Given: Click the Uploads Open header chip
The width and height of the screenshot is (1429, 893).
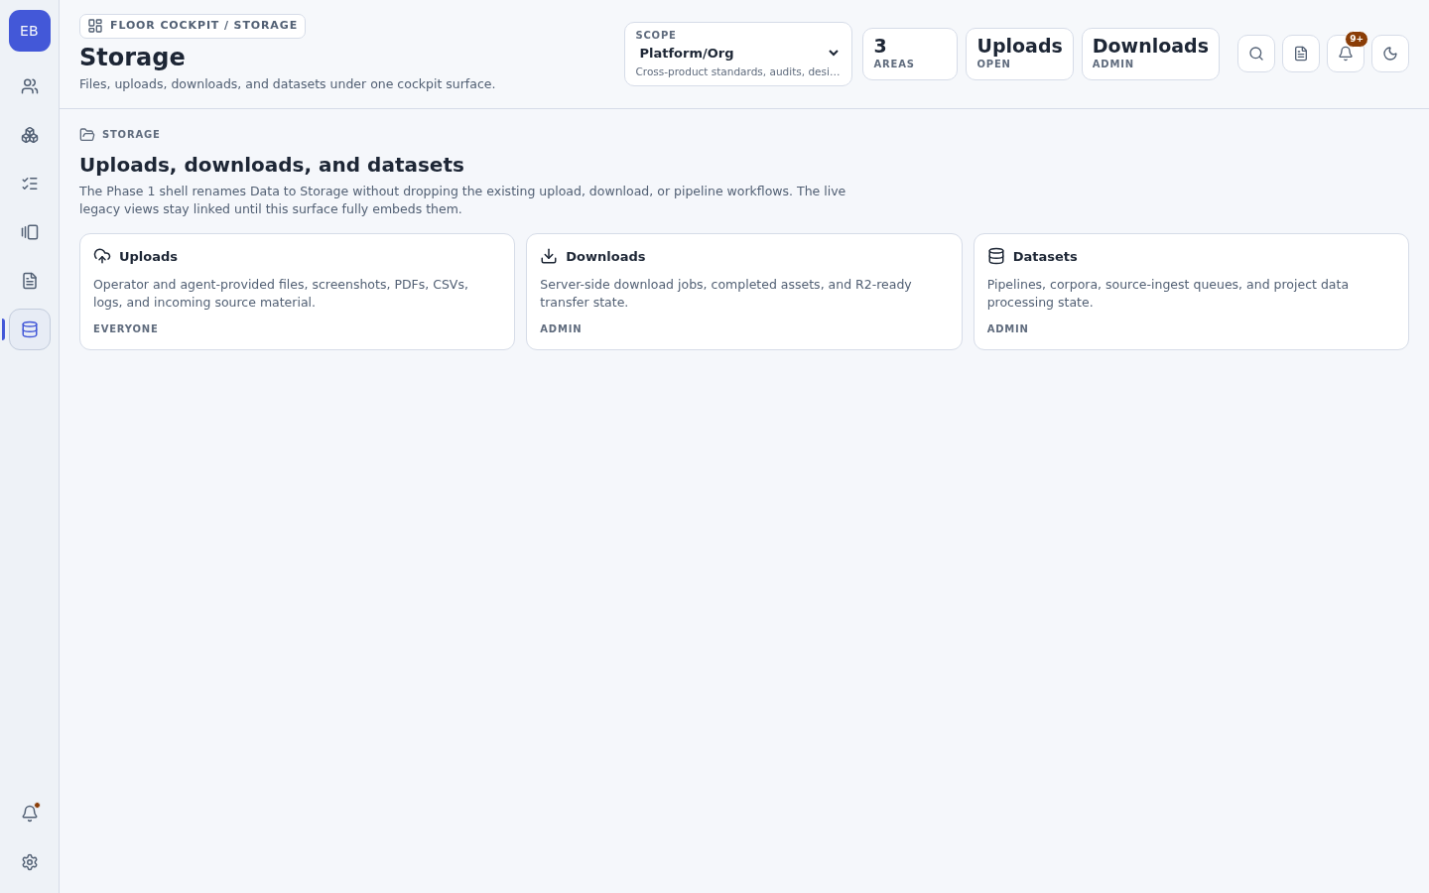Looking at the screenshot, I should point(1019,54).
